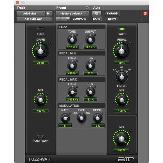Click the fuzz DRIVE knob
The width and height of the screenshot is (163, 163).
tap(40, 51)
